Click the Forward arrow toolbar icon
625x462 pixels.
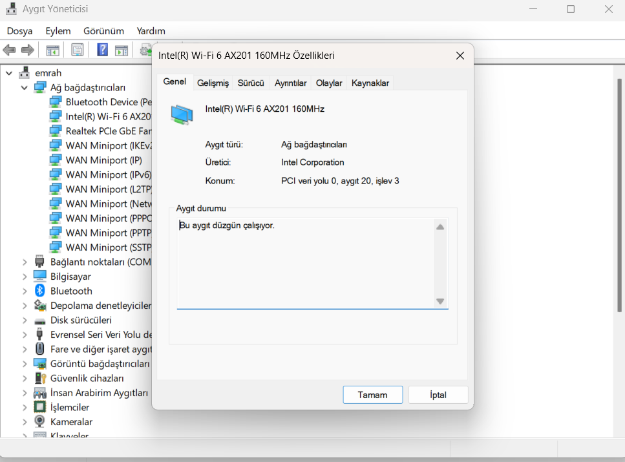click(28, 50)
